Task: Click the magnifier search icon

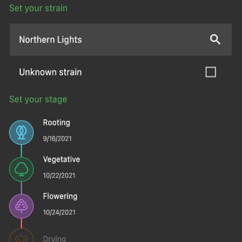Action: [x=215, y=39]
